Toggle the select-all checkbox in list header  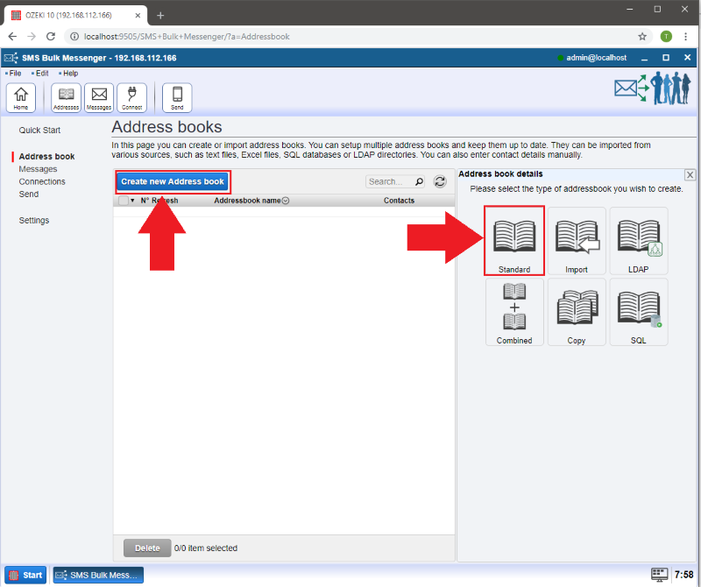click(123, 201)
